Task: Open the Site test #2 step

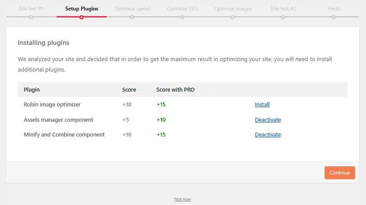Action: (x=283, y=9)
